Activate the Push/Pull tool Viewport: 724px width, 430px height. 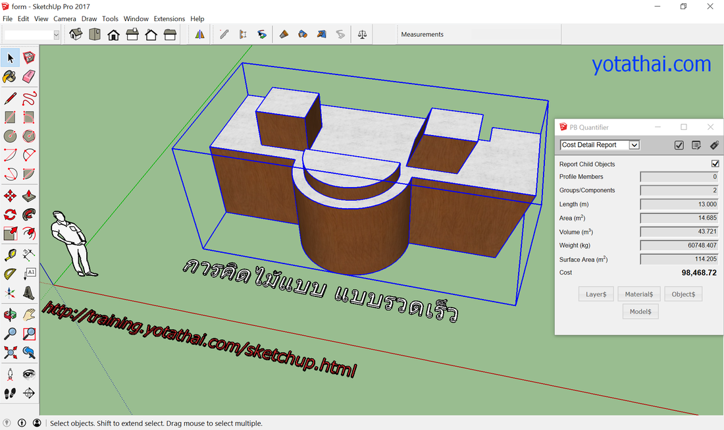(x=28, y=196)
